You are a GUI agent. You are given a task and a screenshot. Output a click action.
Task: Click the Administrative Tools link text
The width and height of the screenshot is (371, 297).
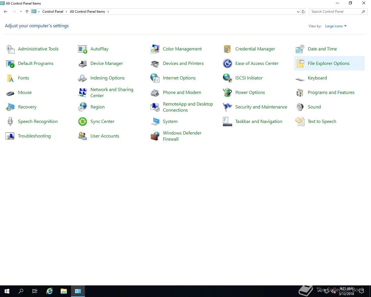[38, 49]
